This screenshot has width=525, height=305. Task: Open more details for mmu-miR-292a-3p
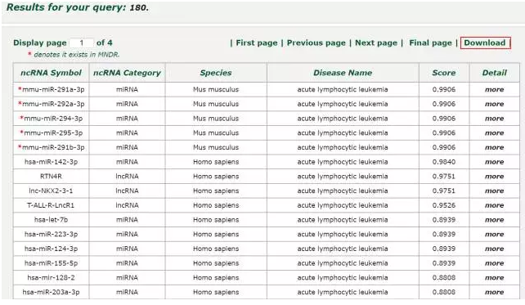point(494,104)
